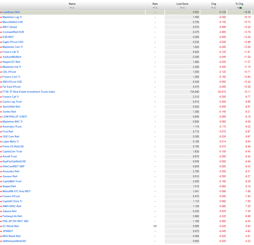Sort Last Done column descending arrow
Screen dimensions: 254x245
tap(181, 8)
